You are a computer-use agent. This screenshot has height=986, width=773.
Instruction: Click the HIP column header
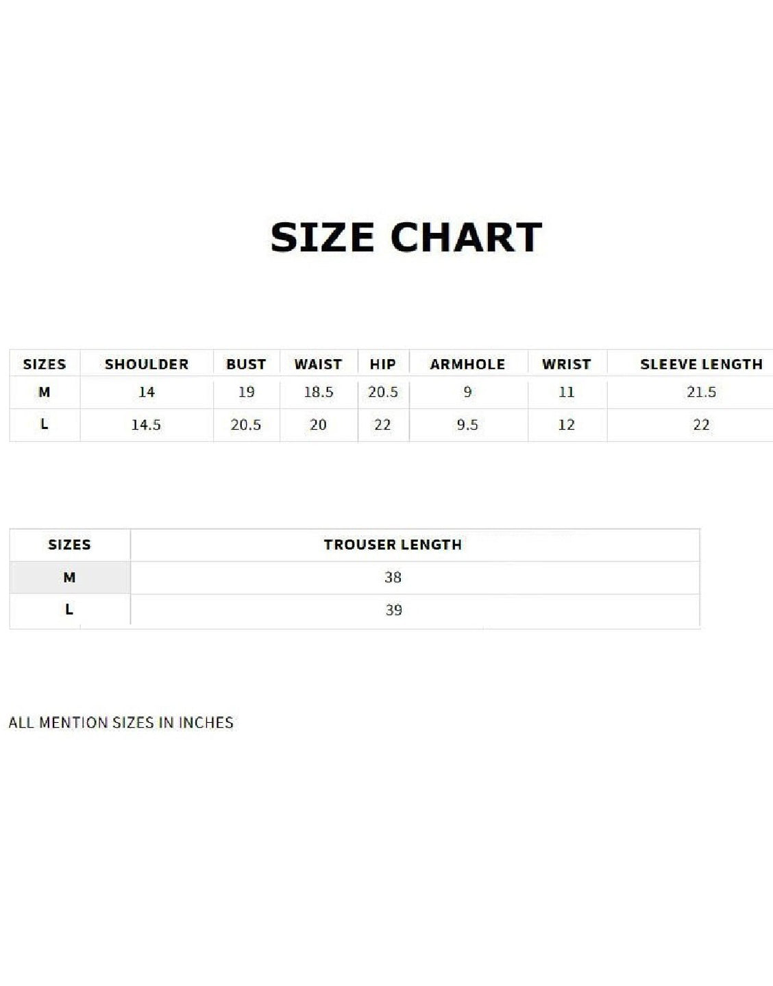click(x=382, y=365)
